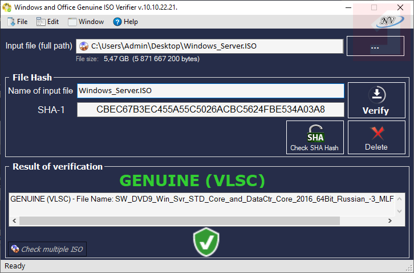
Task: Click the Input file path field
Action: pos(210,46)
